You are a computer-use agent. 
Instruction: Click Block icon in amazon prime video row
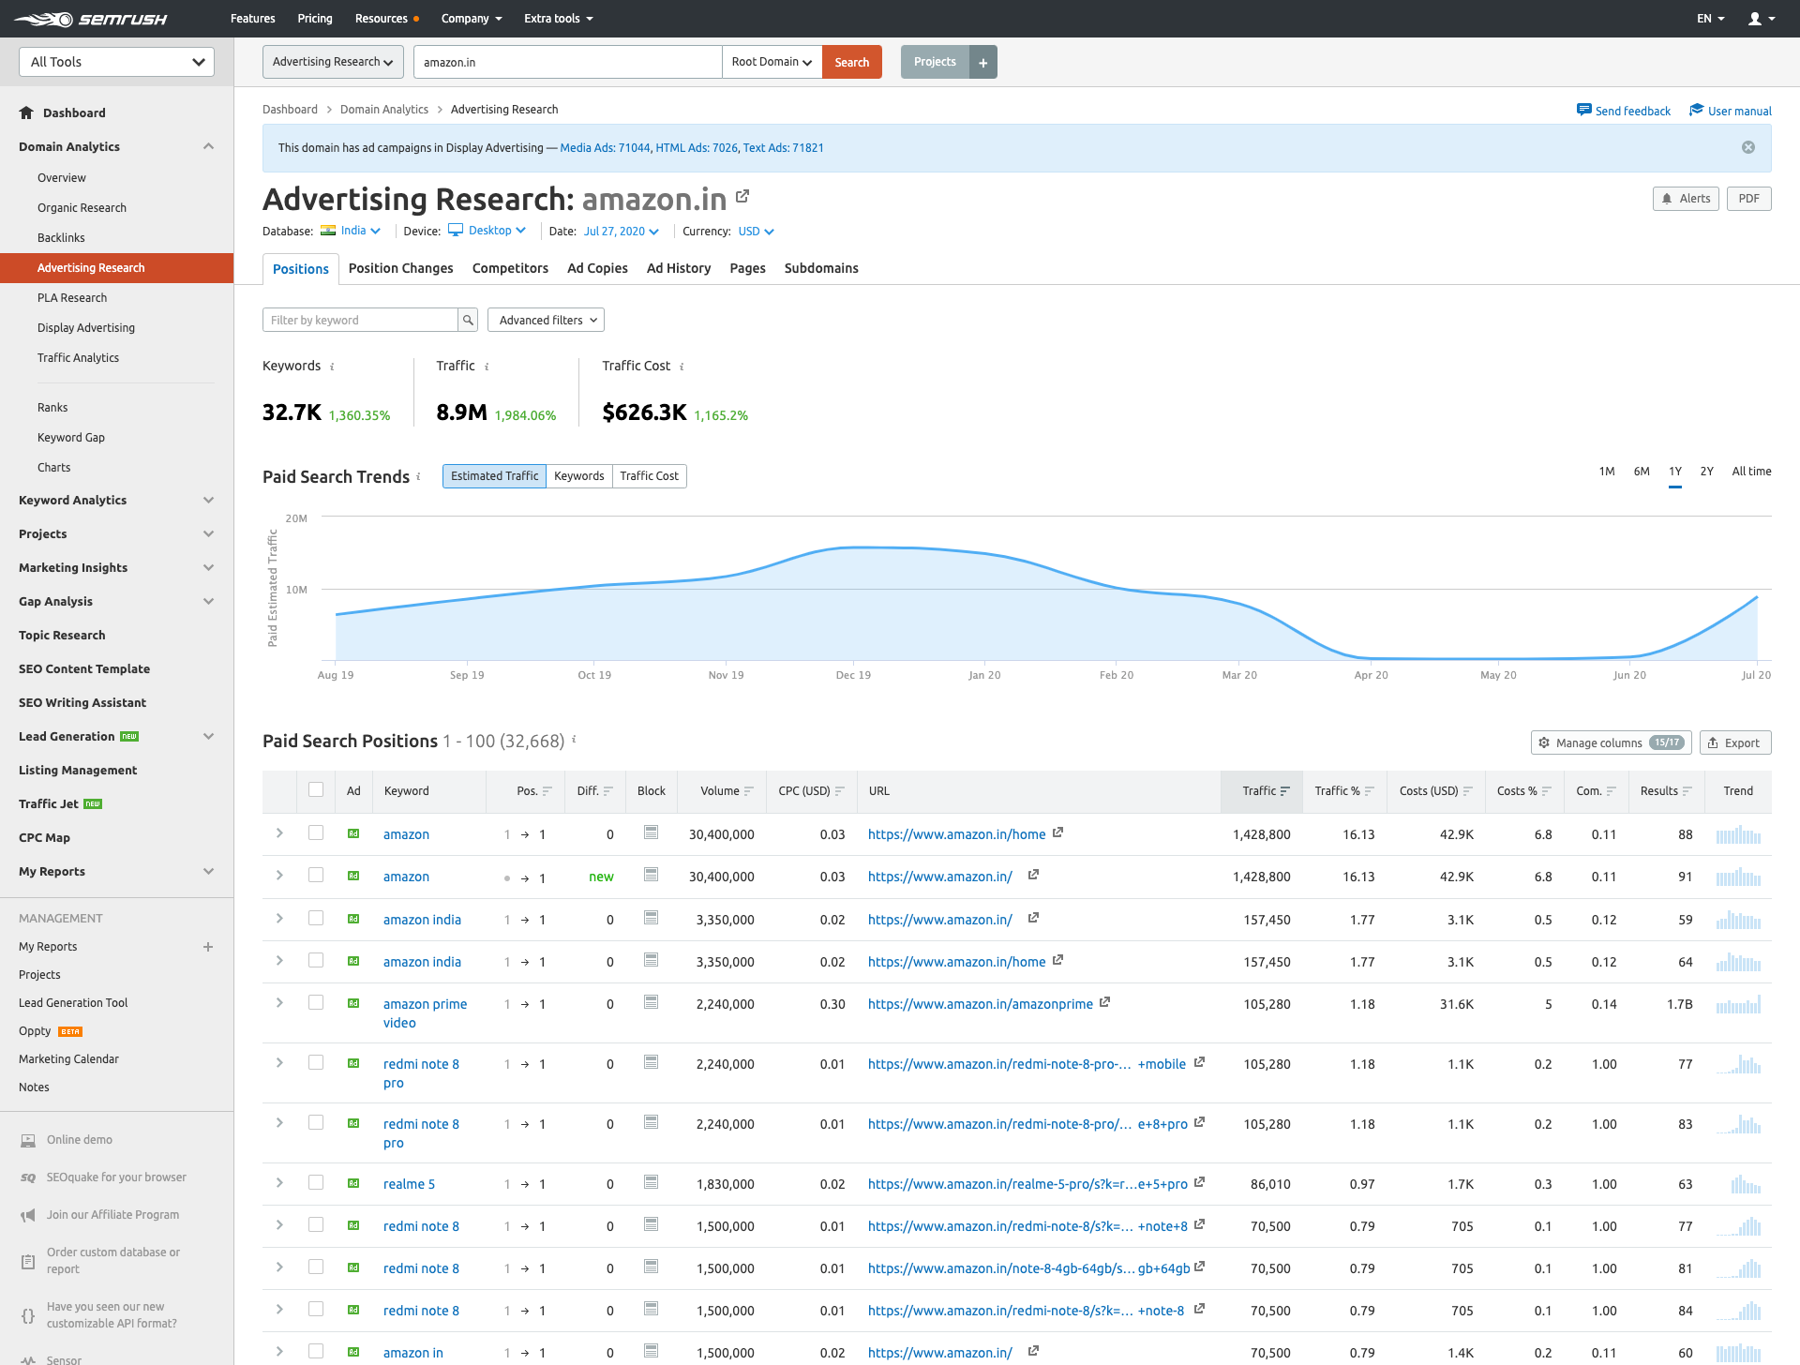(x=651, y=1002)
